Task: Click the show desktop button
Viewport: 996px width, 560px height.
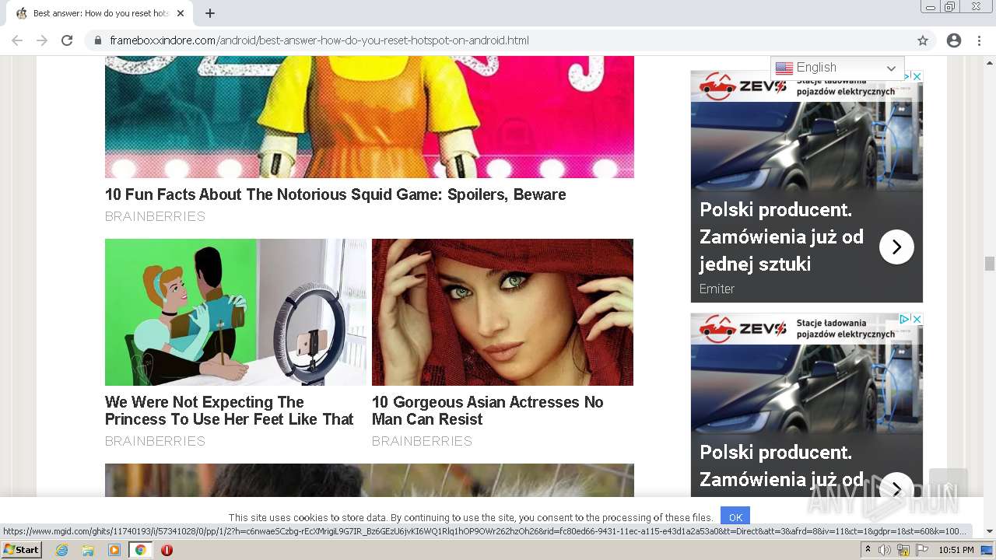Action: [x=987, y=550]
